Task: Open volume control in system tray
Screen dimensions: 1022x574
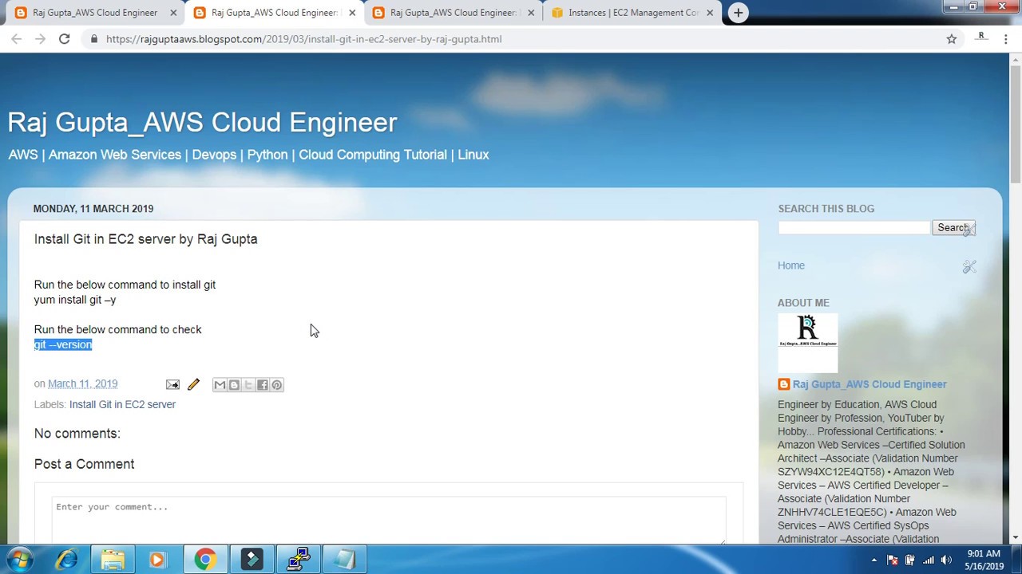Action: click(946, 560)
